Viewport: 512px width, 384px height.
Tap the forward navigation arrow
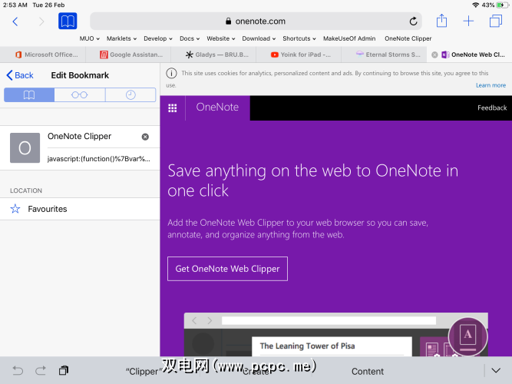(41, 22)
